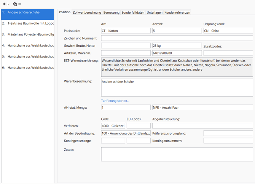The height and width of the screenshot is (184, 255).
Task: Select position 1 Andere schöne Schuhe
Action: pyautogui.click(x=28, y=14)
